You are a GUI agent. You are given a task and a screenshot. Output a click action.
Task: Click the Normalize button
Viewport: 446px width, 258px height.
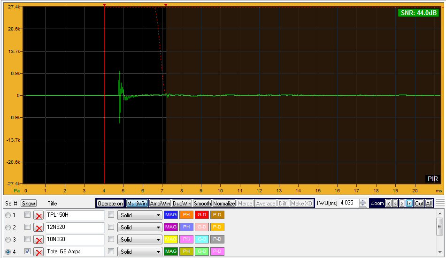point(224,204)
